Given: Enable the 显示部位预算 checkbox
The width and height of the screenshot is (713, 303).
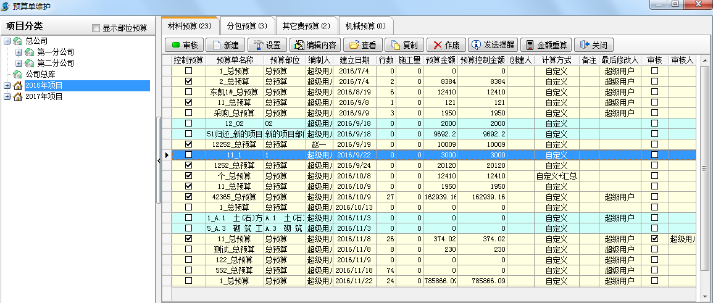Looking at the screenshot, I should point(95,28).
